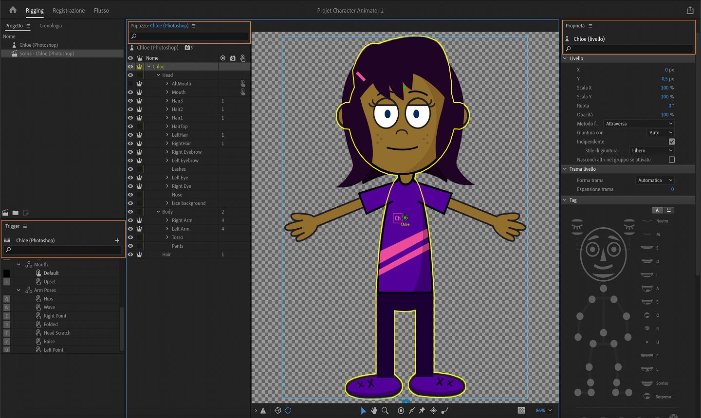Click the new scene clapperboard icon
Image resolution: width=701 pixels, height=418 pixels.
[x=5, y=213]
